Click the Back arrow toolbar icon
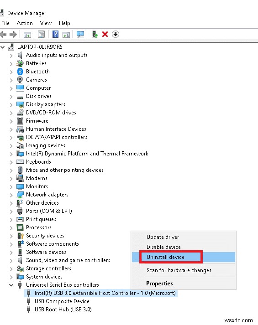The height and width of the screenshot is (325, 258). pos(3,34)
